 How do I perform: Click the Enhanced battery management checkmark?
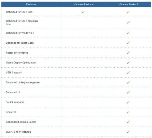(x=128, y=82)
